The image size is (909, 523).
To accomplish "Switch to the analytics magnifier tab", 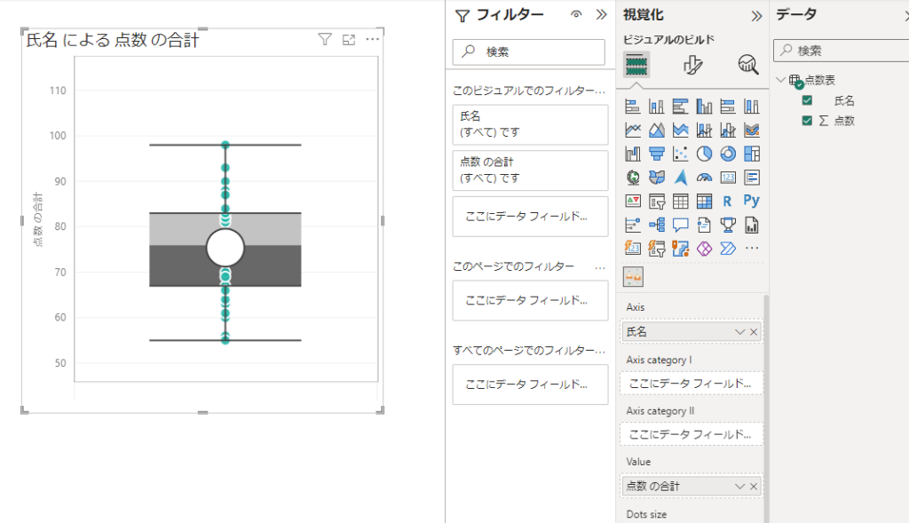I will click(748, 65).
